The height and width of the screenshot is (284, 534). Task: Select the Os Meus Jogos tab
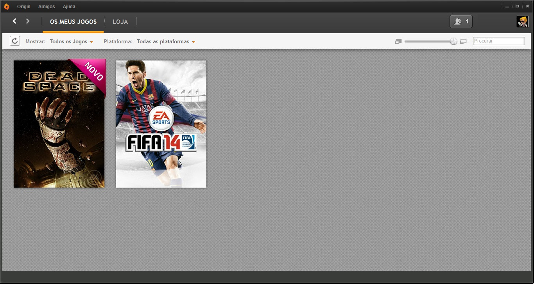tap(73, 22)
